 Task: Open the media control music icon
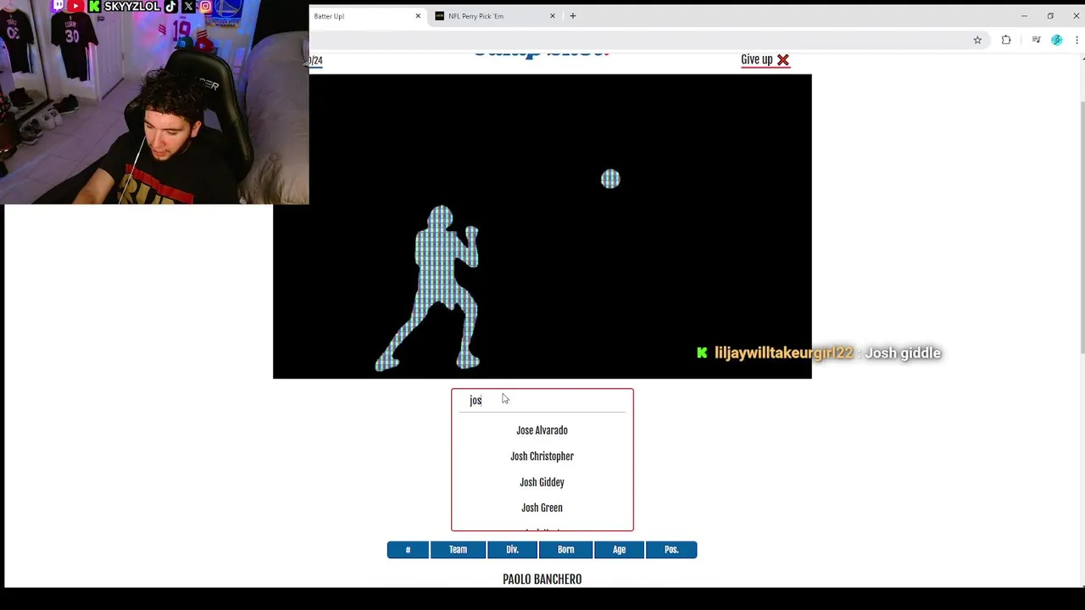pos(1036,40)
